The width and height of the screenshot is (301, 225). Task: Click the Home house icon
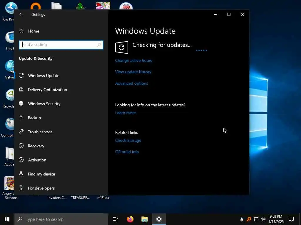(21, 31)
